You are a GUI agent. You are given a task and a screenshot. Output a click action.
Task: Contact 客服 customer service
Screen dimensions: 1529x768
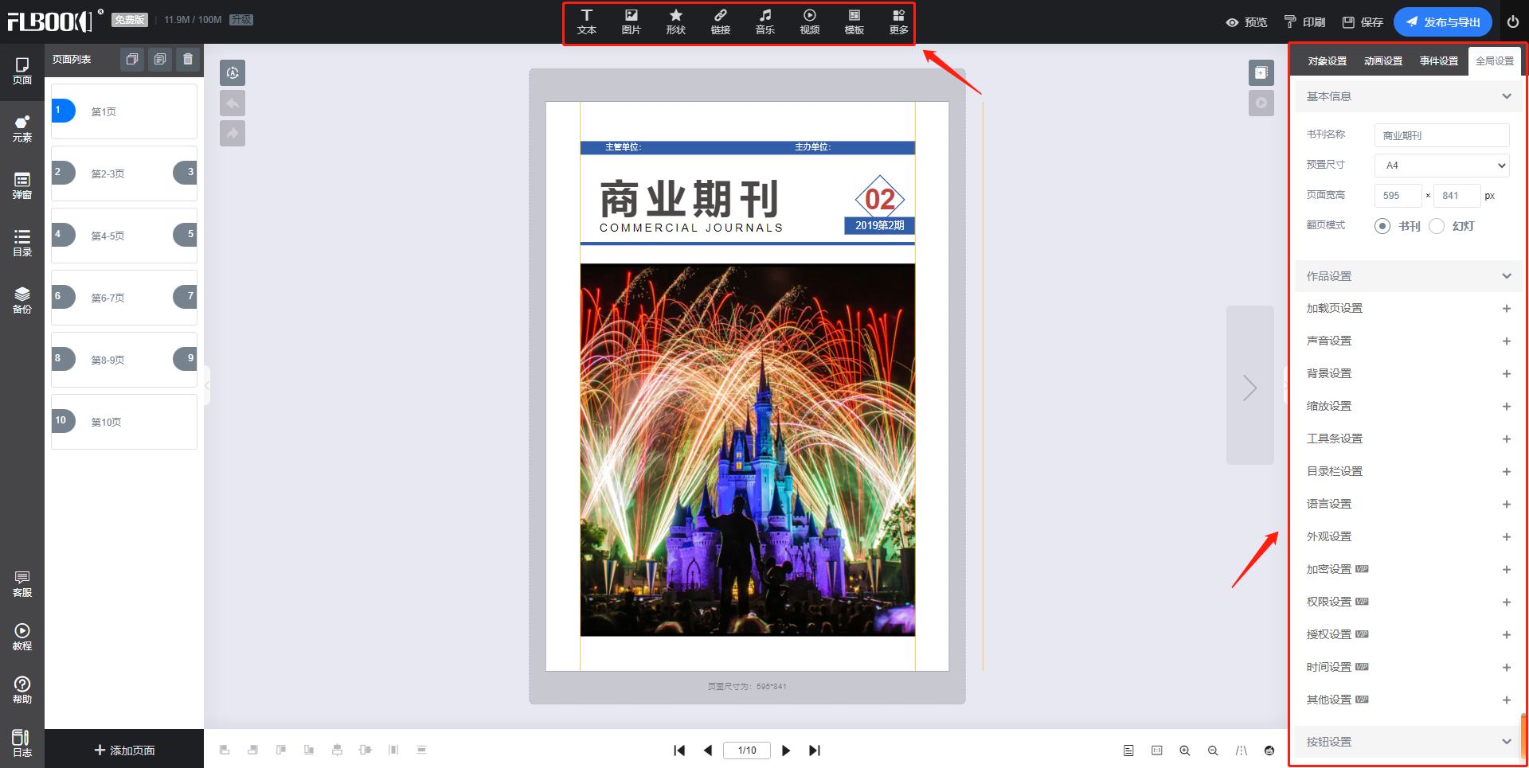(22, 584)
